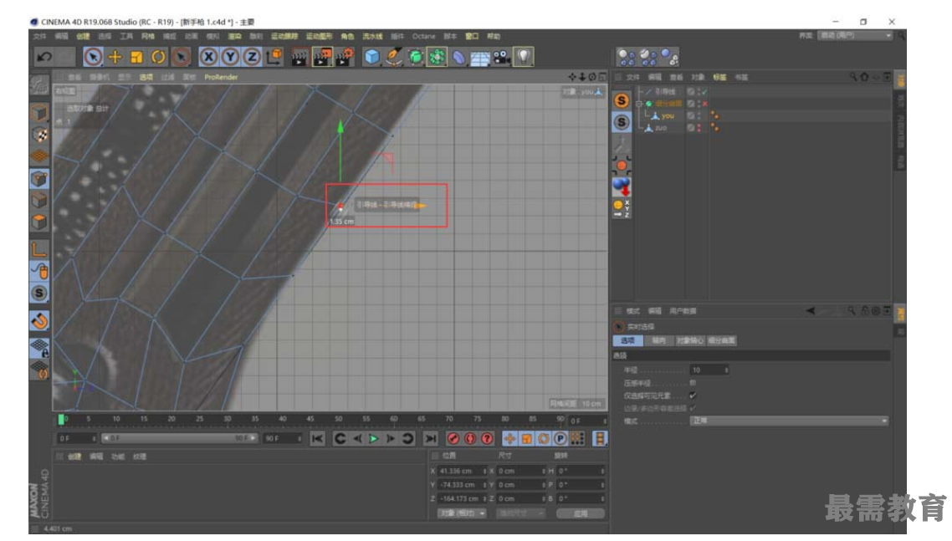Select the 'you' object in Object Manager
Viewport: 952px width, 541px height.
[668, 116]
